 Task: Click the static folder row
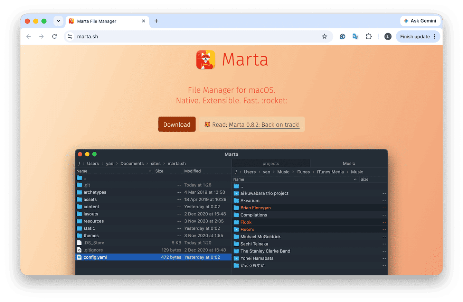point(153,228)
